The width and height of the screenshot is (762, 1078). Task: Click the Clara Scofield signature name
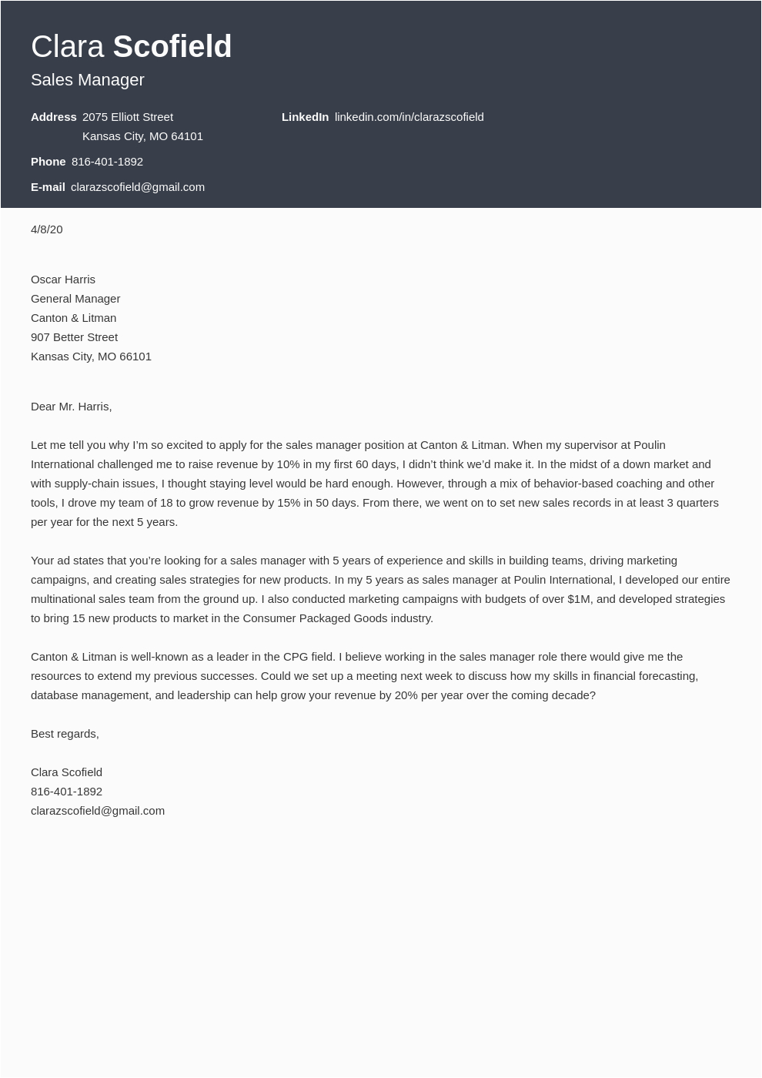(x=66, y=772)
